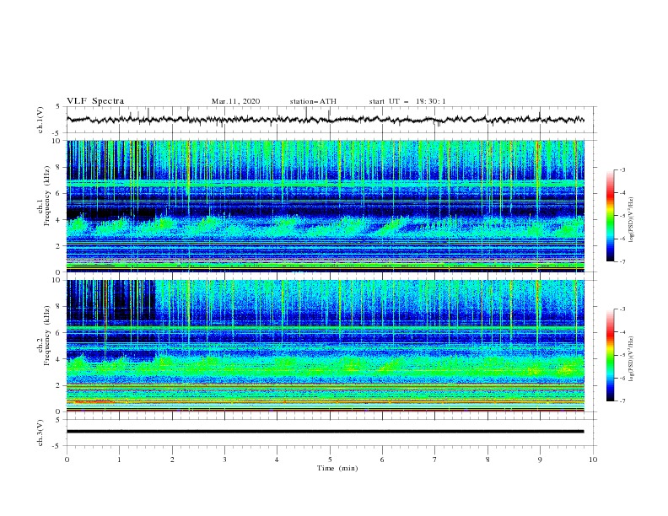Click the ch.3 flat black waveform trace
The image size is (668, 516).
click(x=325, y=432)
